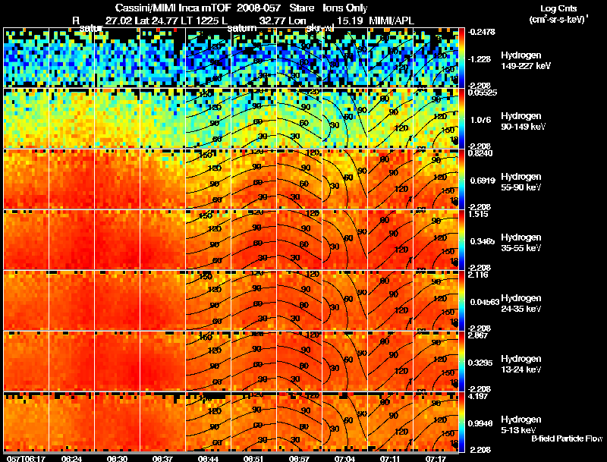Click the color bar beside Hydrogen 35-55 keV
607x462 pixels.
click(x=461, y=240)
